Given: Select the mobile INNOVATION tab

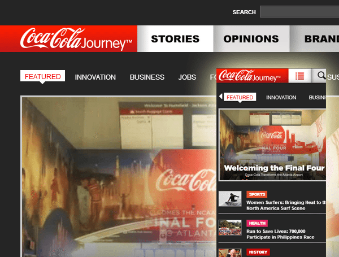Looking at the screenshot, I should pos(281,98).
